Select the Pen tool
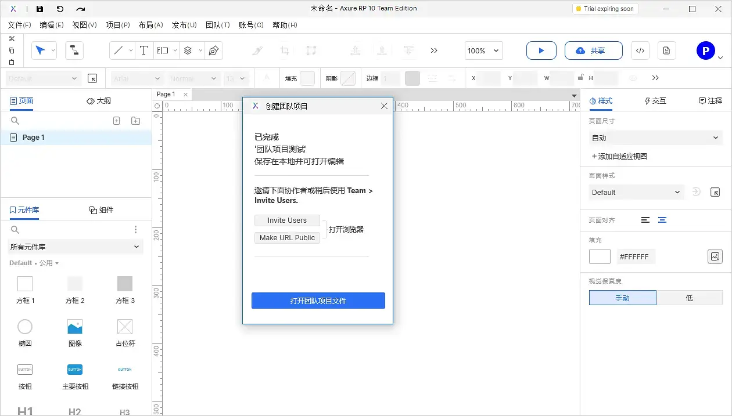 [214, 50]
